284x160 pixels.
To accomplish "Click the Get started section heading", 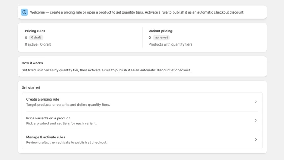I will pos(31,88).
